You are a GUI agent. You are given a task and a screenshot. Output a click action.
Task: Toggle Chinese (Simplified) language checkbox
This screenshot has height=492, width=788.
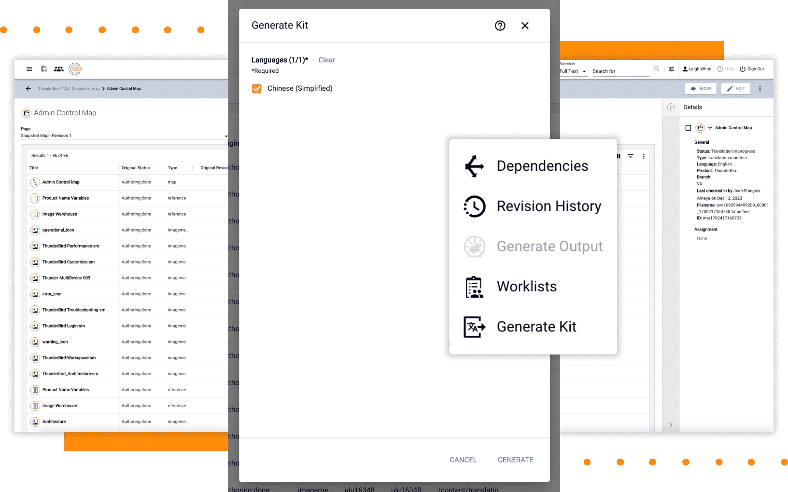257,89
